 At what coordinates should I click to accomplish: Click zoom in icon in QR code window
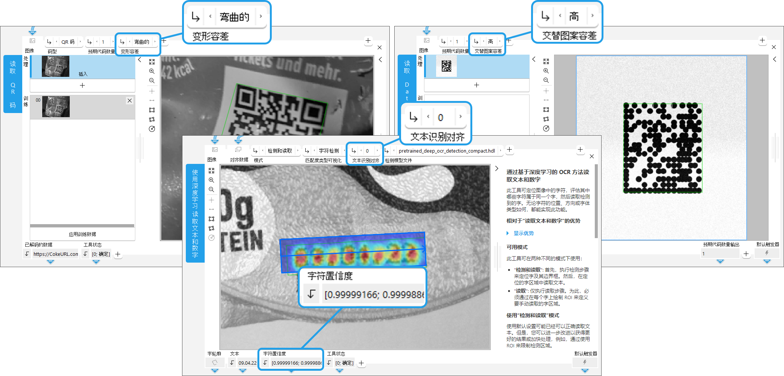point(152,71)
